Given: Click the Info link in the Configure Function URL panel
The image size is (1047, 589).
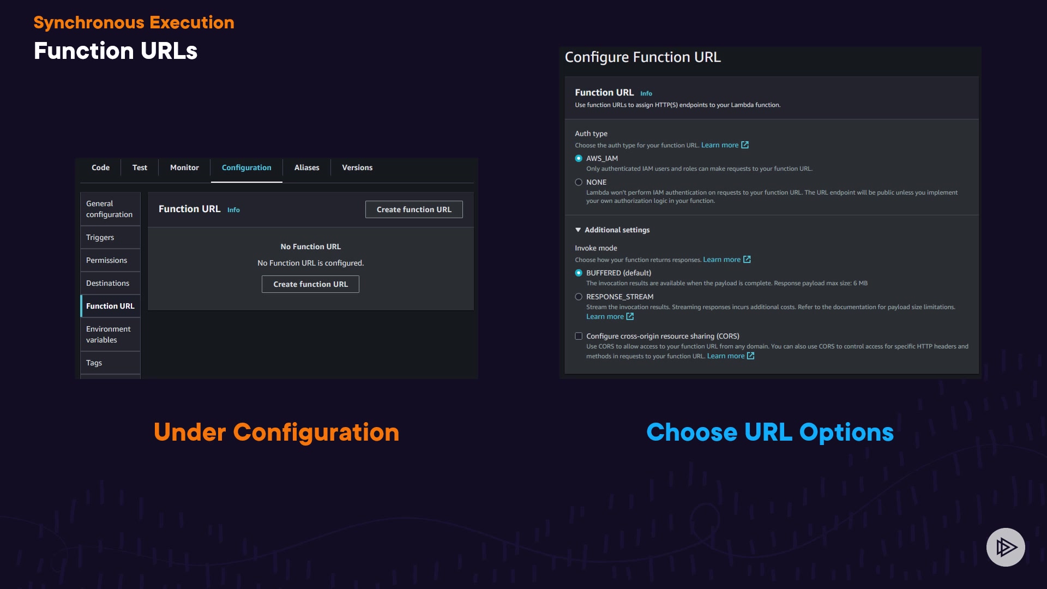Looking at the screenshot, I should 646,94.
